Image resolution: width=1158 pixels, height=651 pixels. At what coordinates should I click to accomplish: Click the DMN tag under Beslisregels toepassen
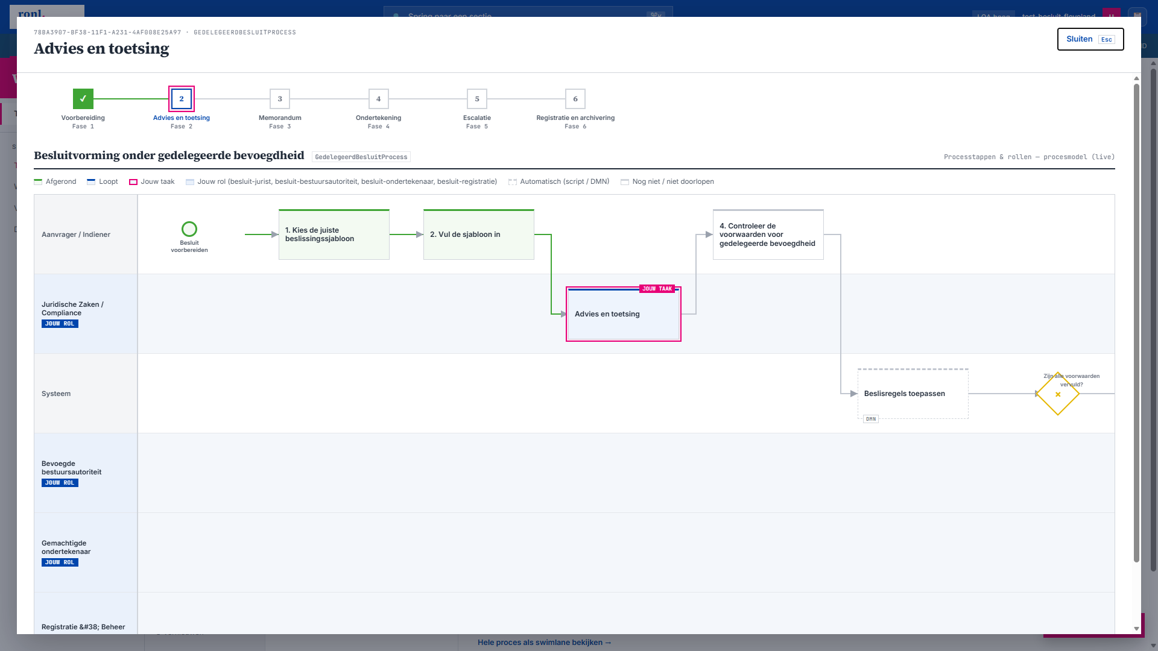871,419
